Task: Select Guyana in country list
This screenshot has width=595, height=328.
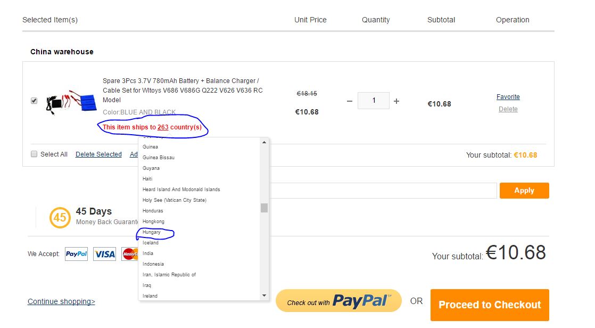Action: tap(151, 168)
